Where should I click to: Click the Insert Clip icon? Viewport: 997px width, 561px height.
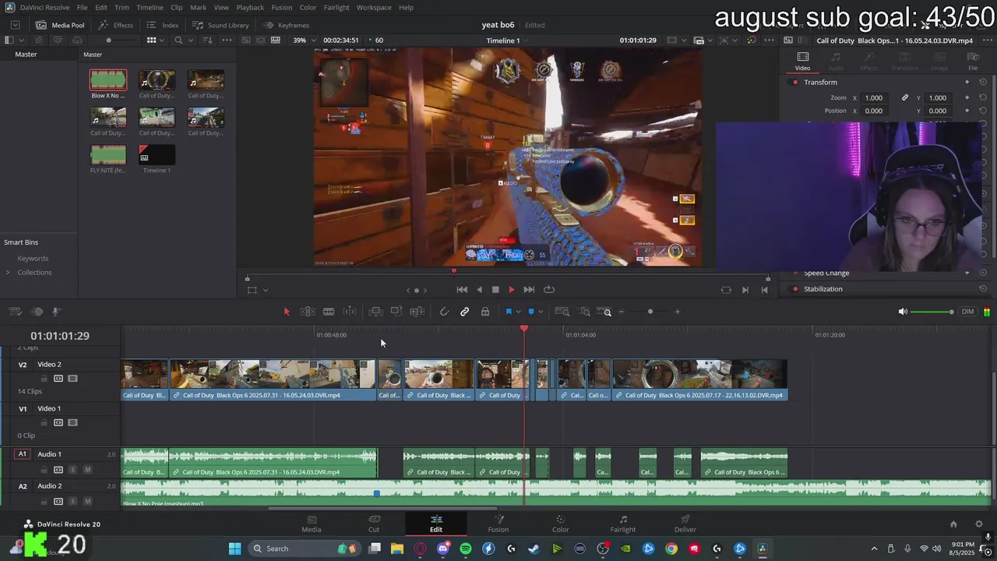[x=375, y=312]
